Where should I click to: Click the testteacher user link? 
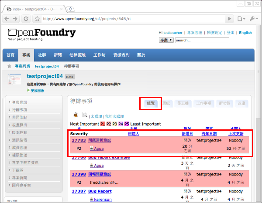[172, 33]
